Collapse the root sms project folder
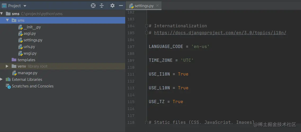 [x=2, y=14]
